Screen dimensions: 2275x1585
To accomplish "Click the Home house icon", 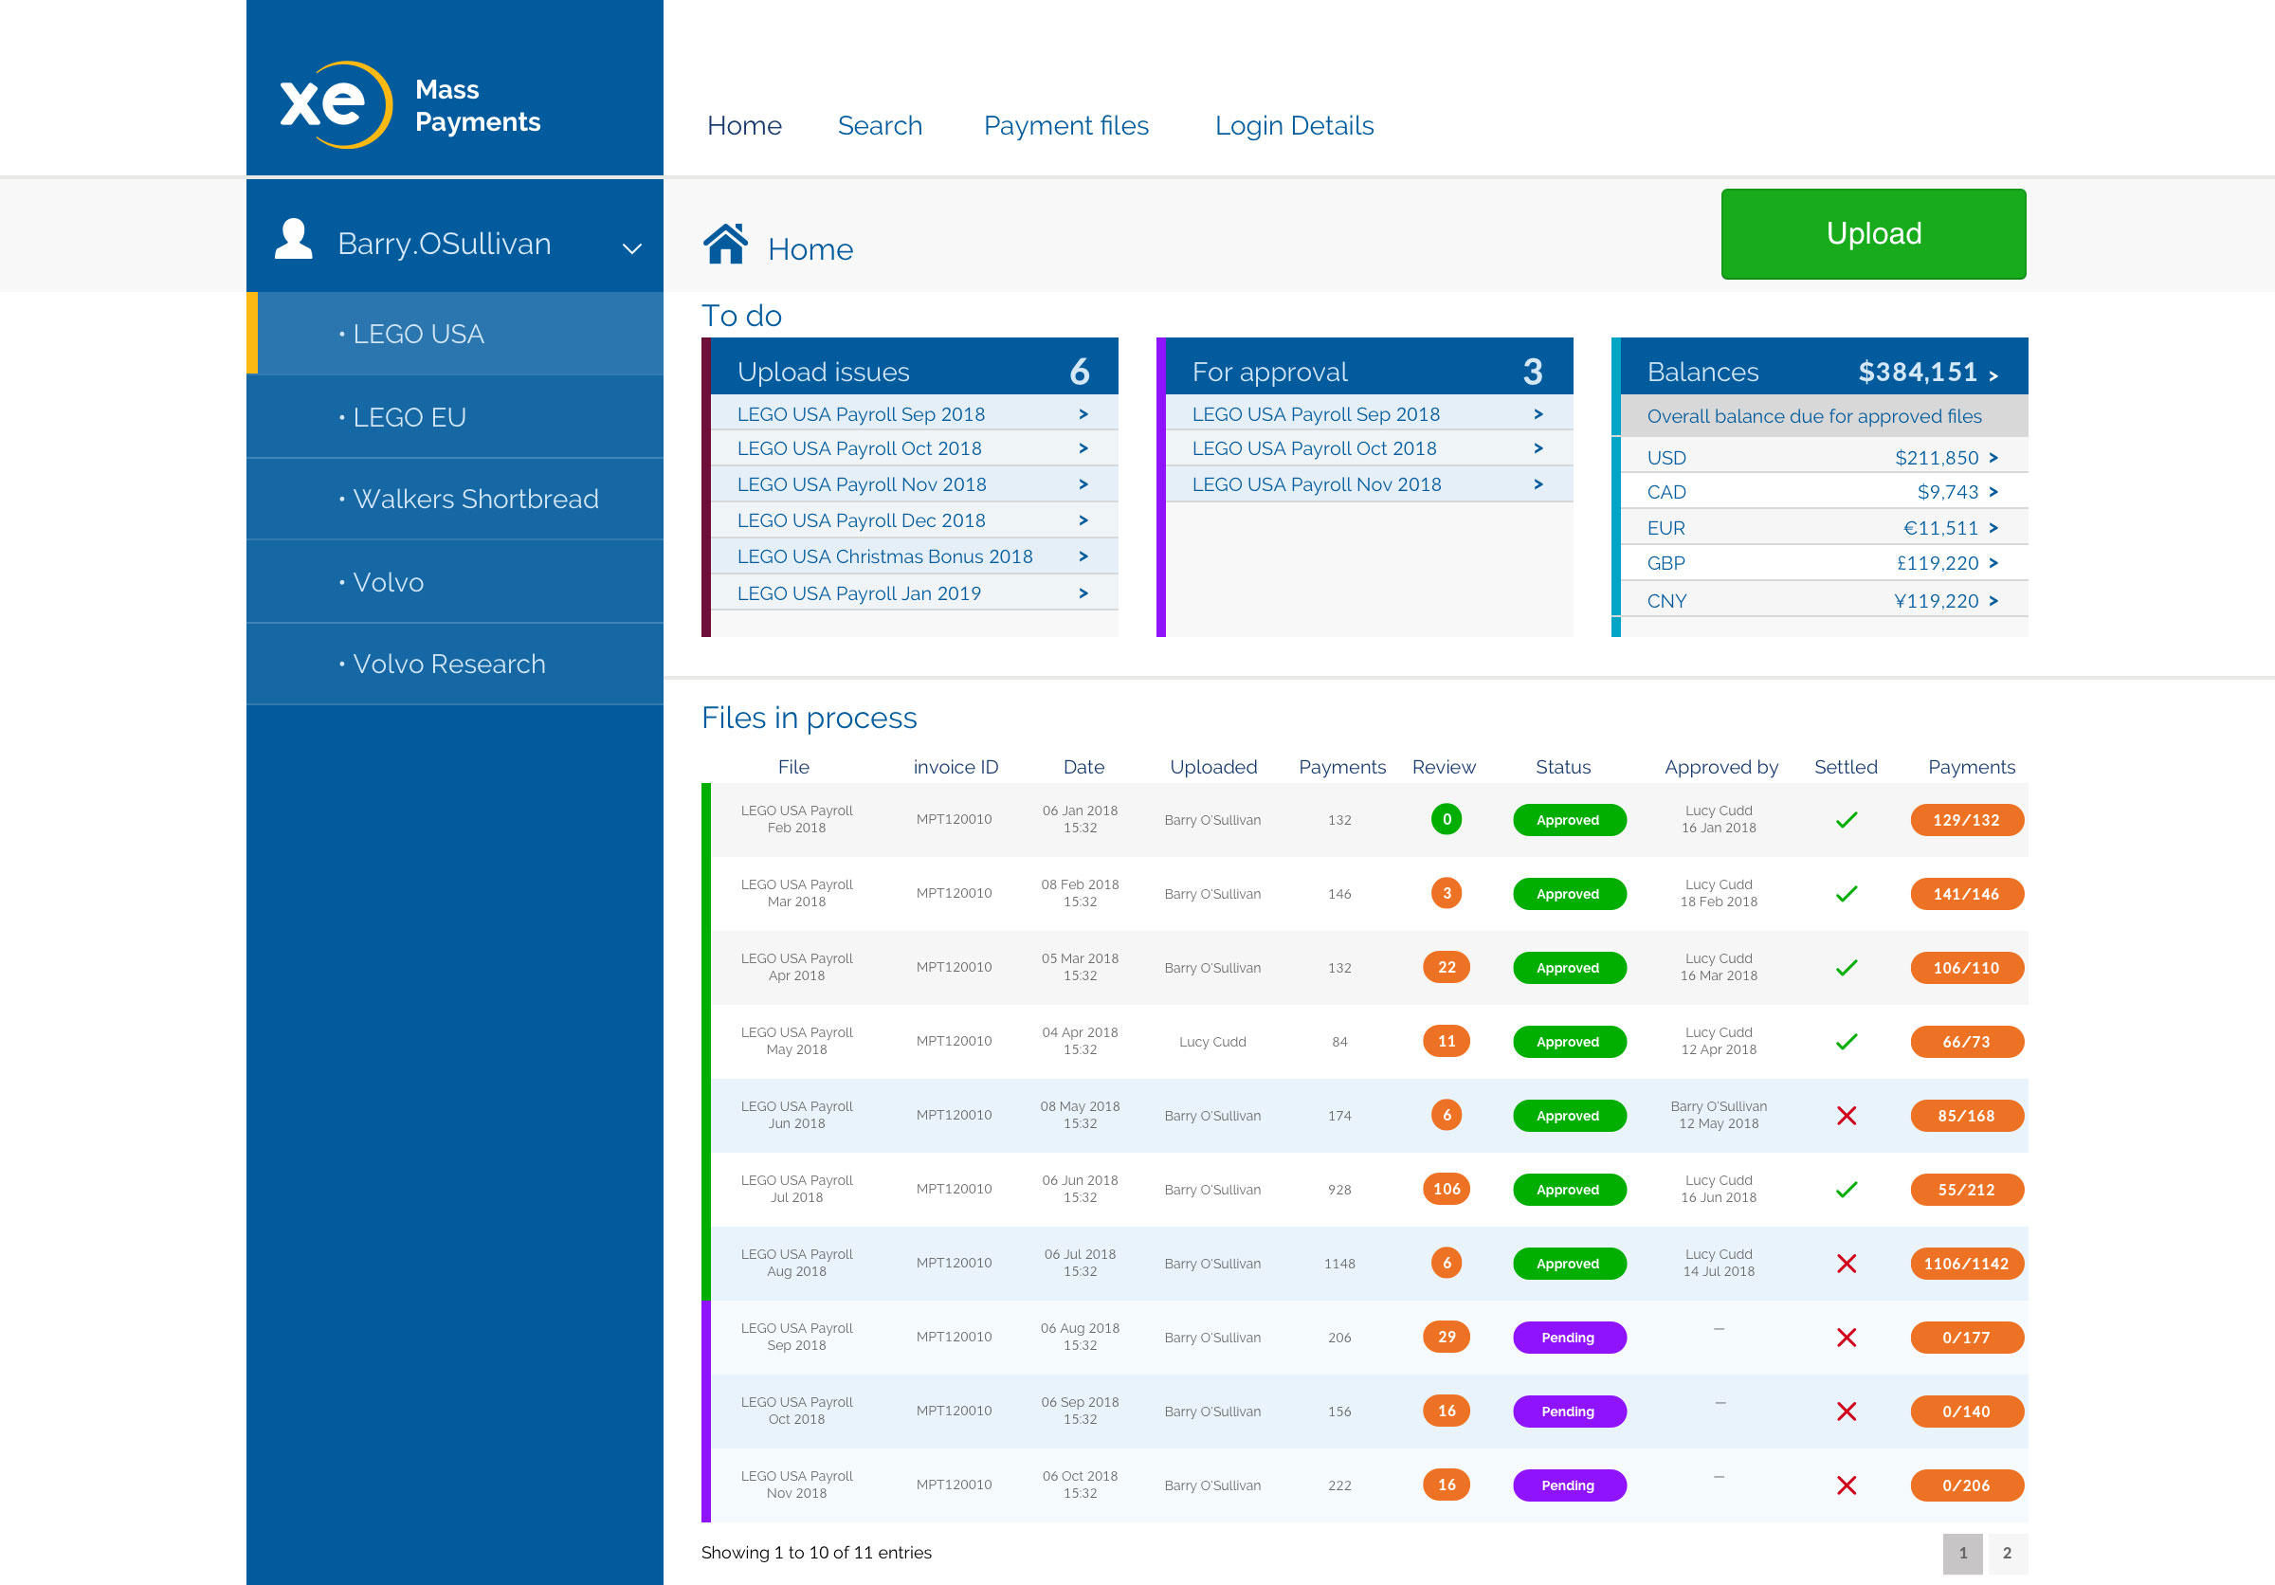I will point(725,244).
